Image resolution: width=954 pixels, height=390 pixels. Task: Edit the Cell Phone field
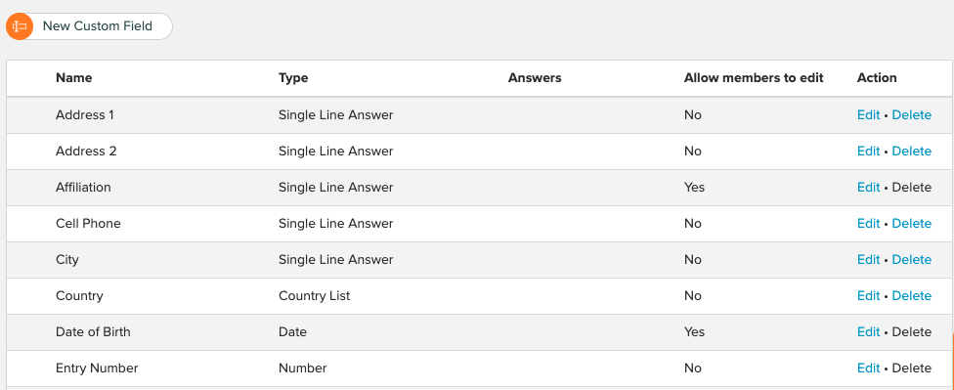[868, 223]
